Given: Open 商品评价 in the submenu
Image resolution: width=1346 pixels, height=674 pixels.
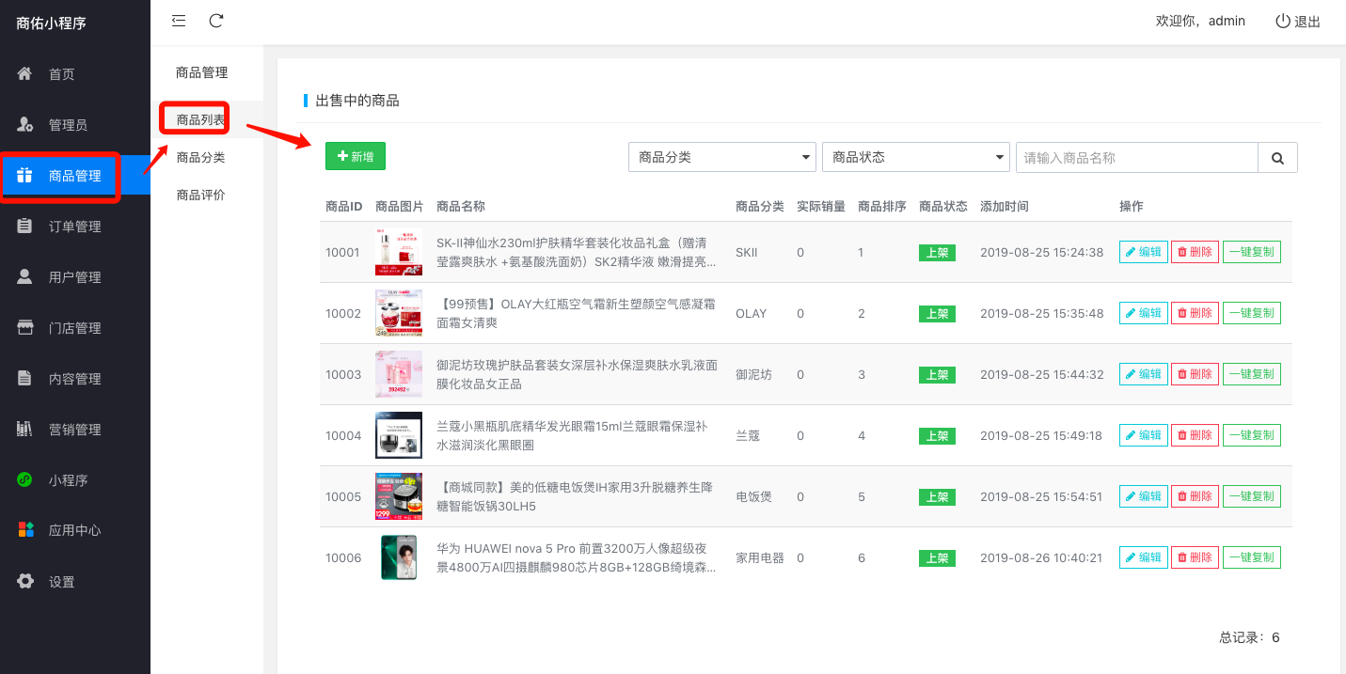Looking at the screenshot, I should click(200, 195).
